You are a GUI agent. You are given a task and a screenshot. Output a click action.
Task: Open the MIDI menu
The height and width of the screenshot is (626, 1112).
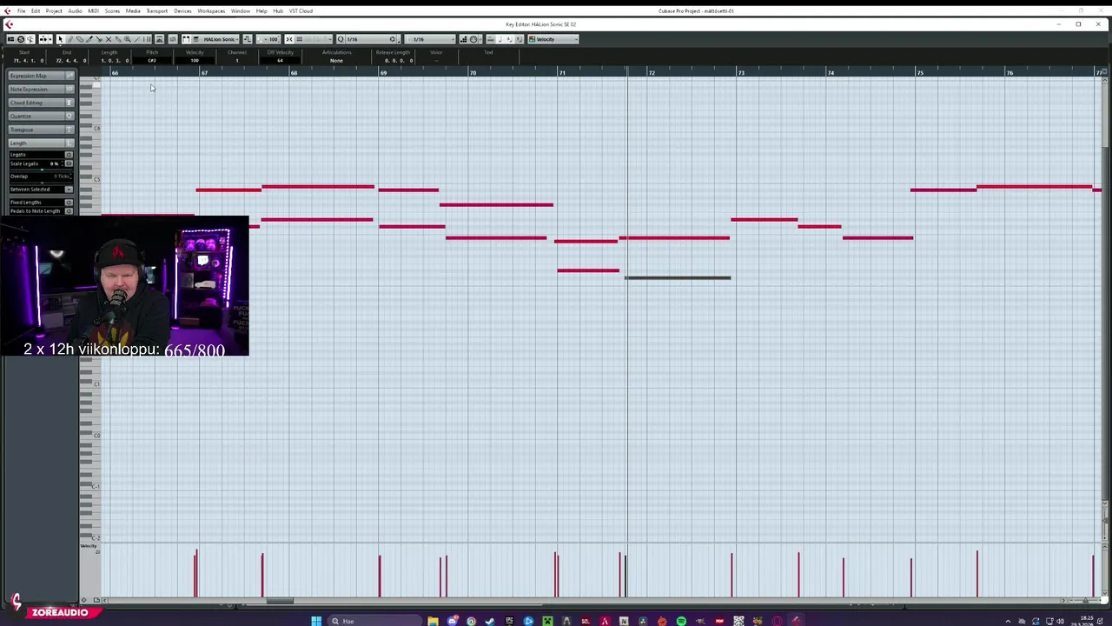point(93,10)
